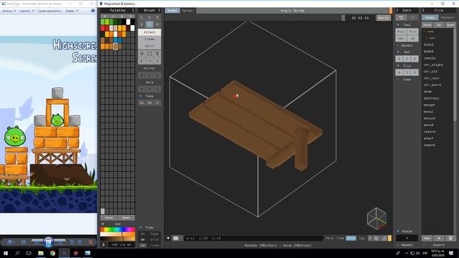The height and width of the screenshot is (258, 459).
Task: Click Open in the Palette panel
Action: [126, 218]
